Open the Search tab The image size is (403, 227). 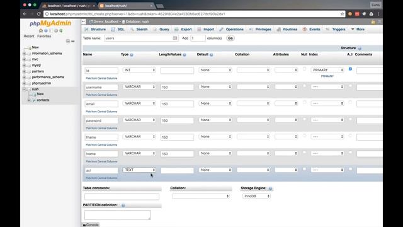139,30
